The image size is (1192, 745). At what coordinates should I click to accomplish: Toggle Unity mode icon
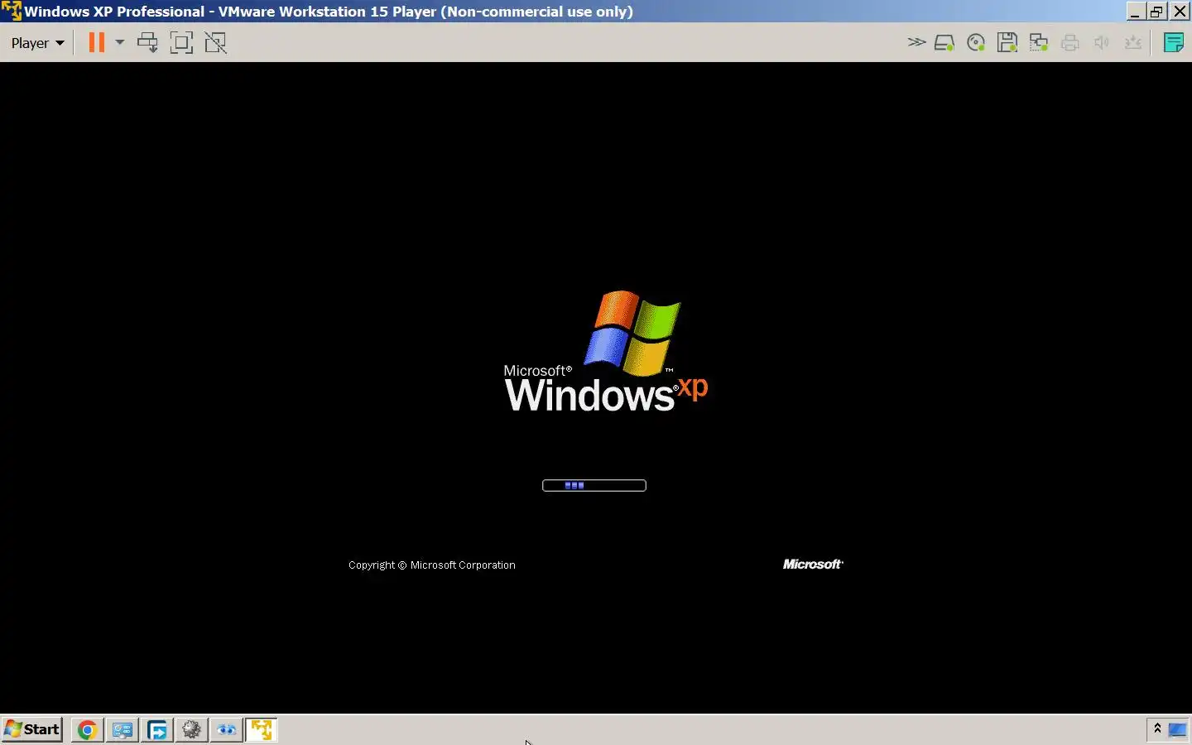215,42
